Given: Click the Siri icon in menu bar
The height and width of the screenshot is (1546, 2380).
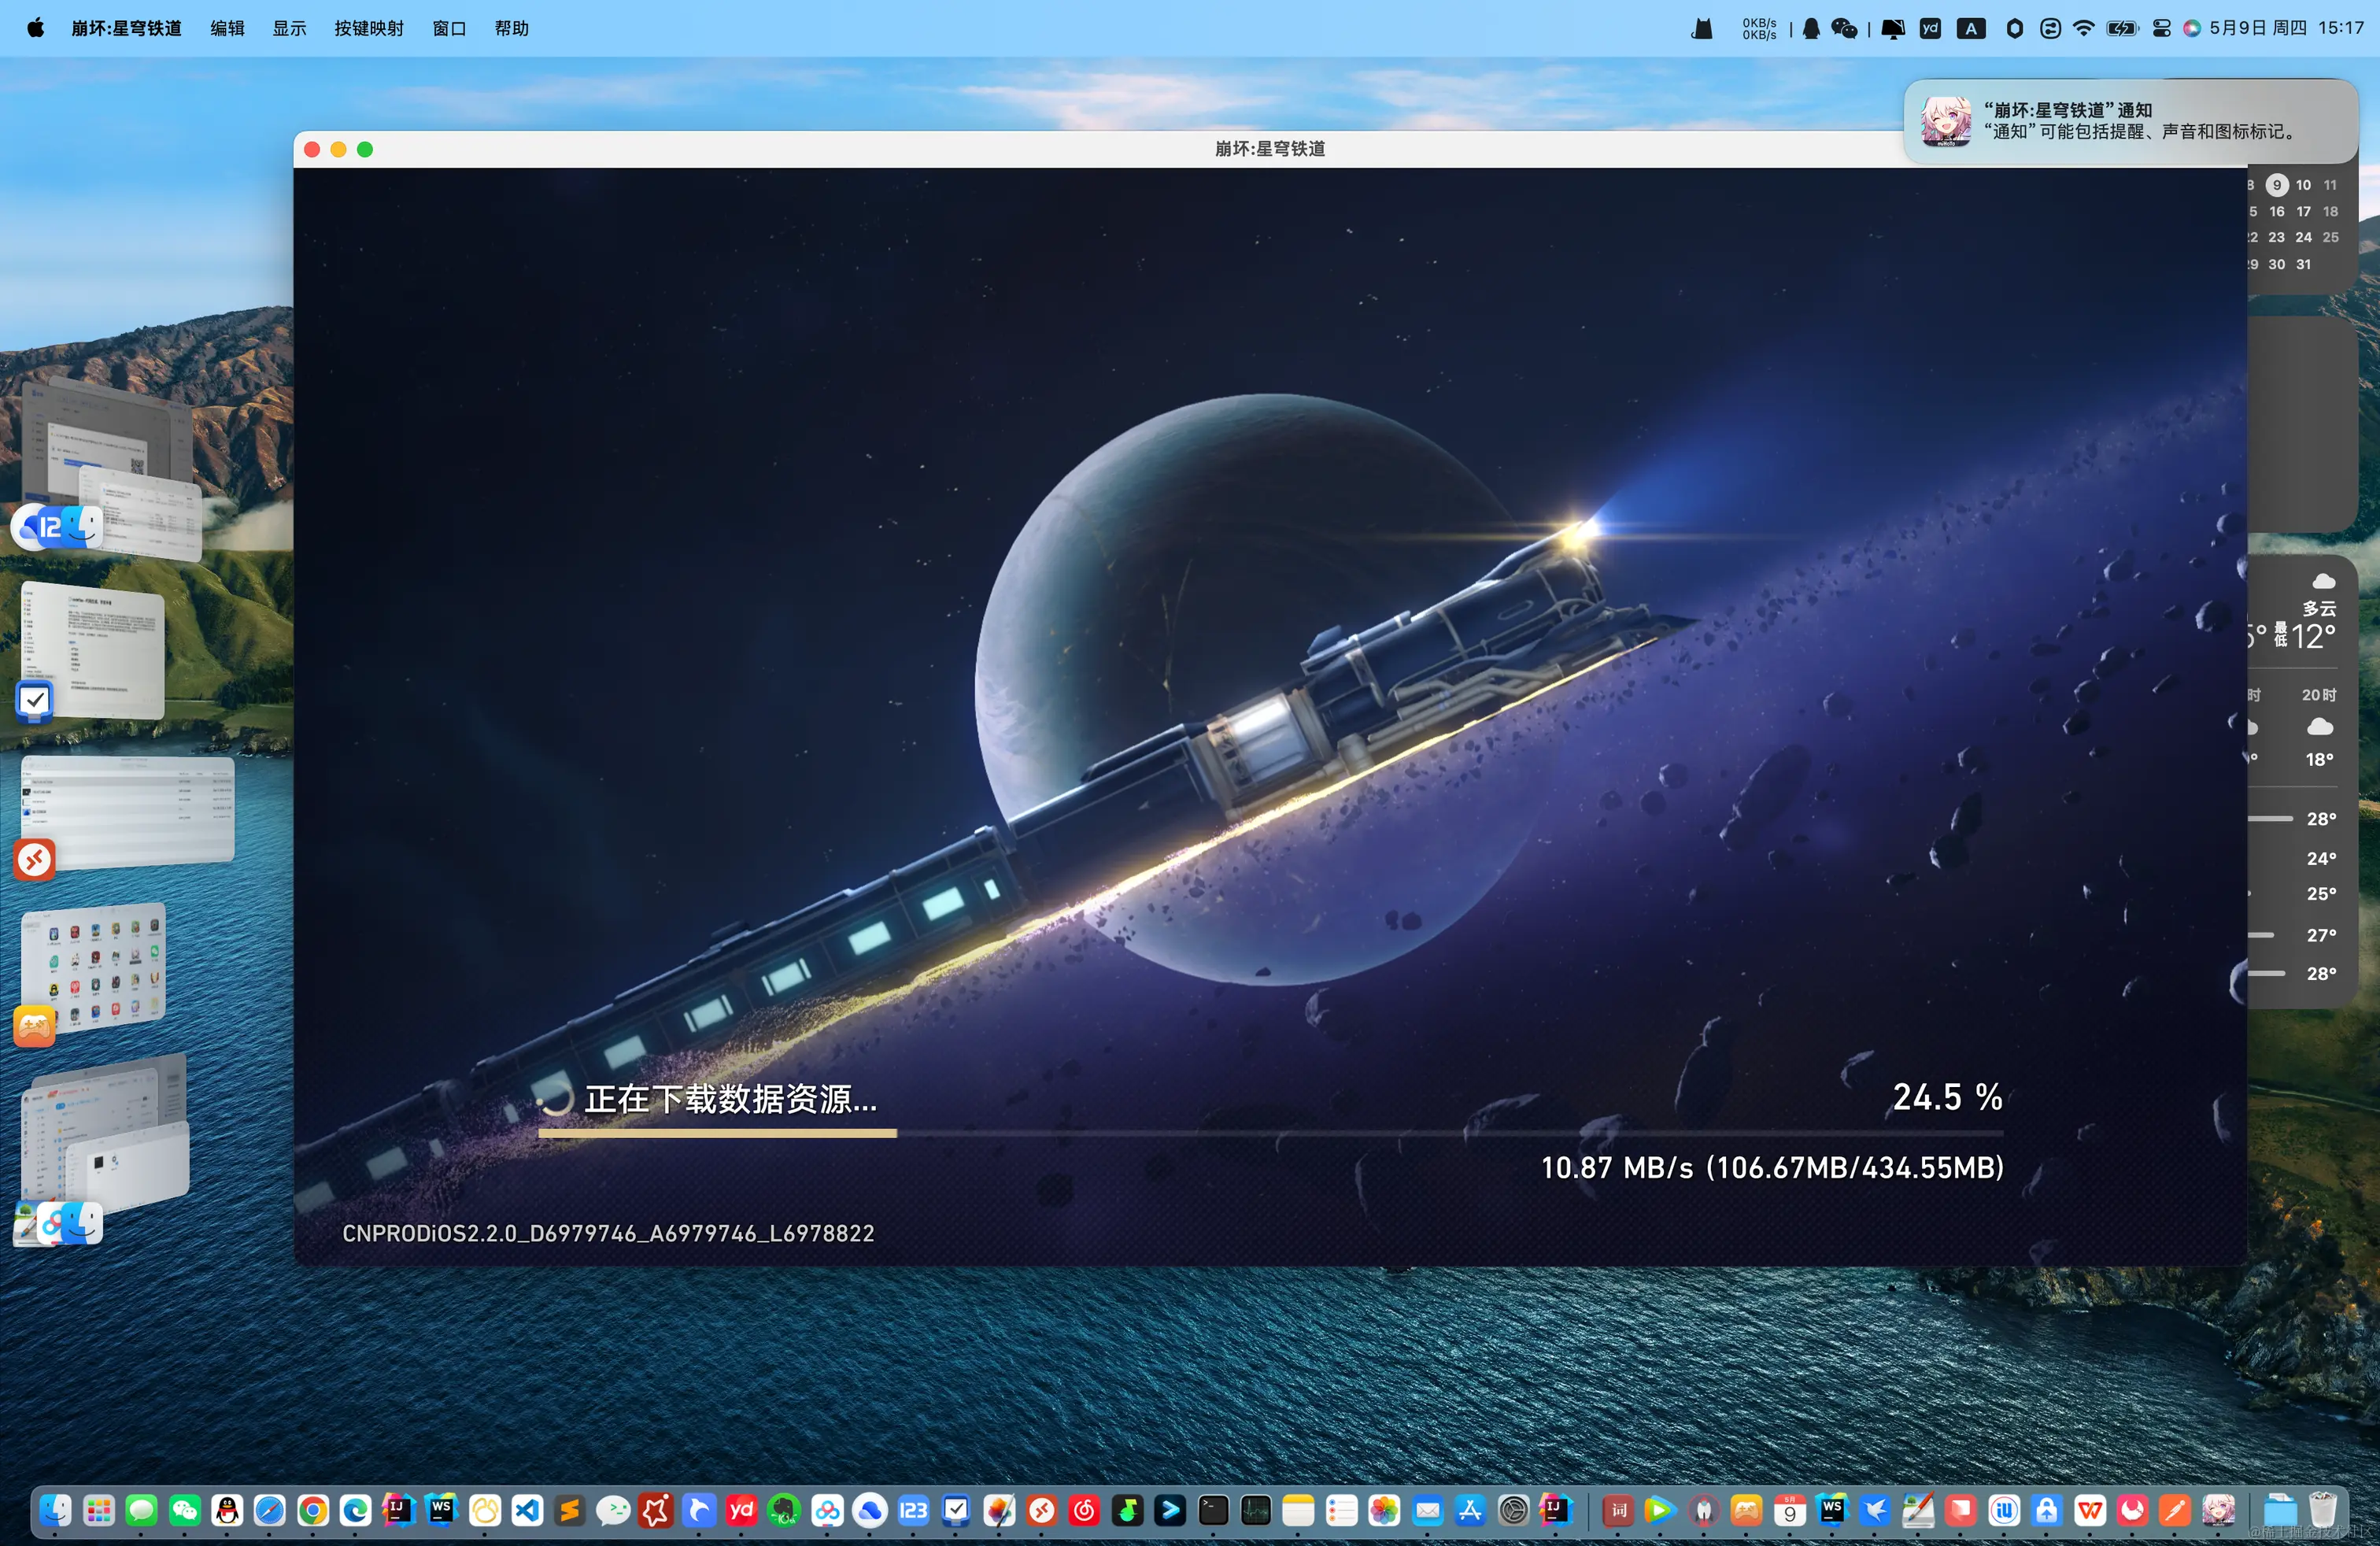Looking at the screenshot, I should (2191, 28).
